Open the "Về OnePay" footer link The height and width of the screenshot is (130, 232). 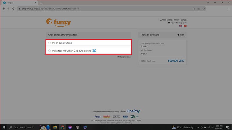96,120
